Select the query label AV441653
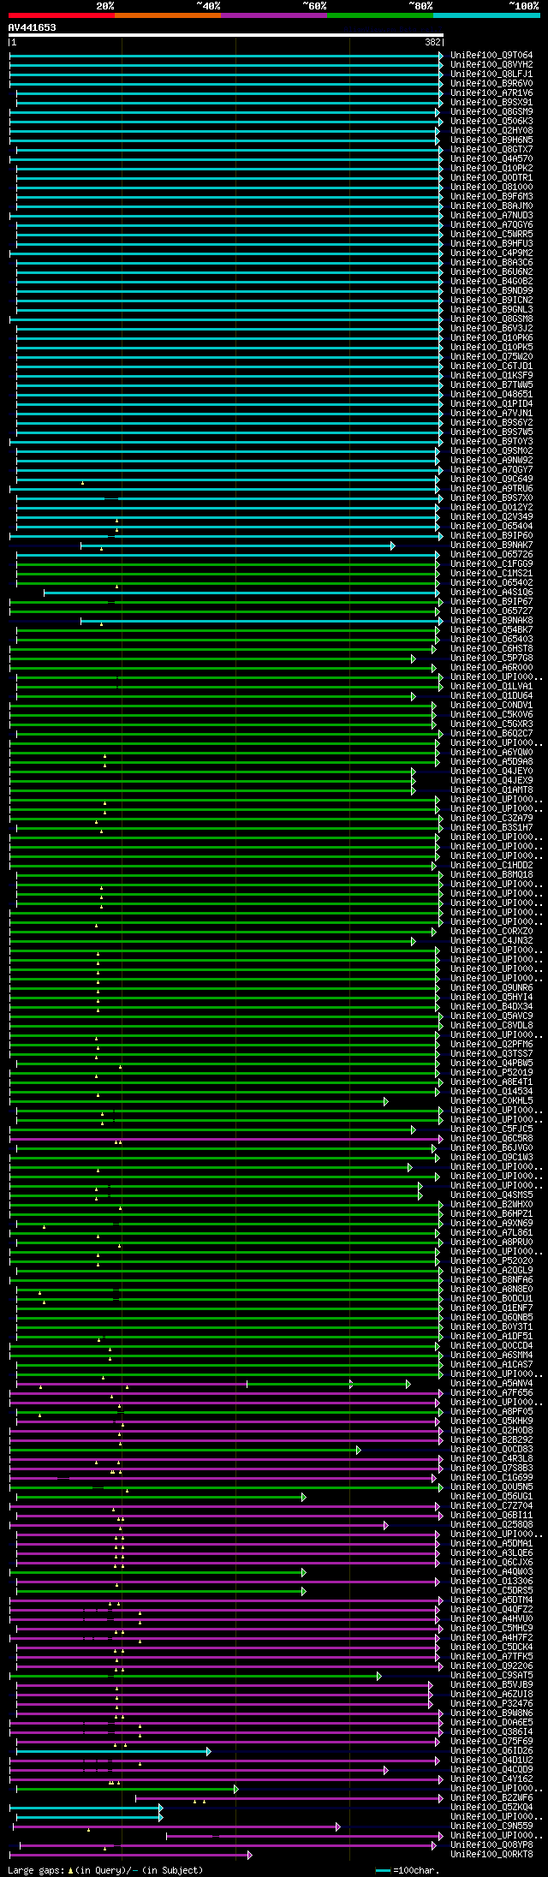The width and height of the screenshot is (548, 1877). 33,27
